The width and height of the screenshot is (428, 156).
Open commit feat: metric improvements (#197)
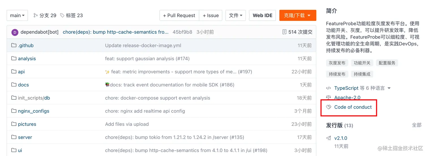pyautogui.click(x=178, y=72)
